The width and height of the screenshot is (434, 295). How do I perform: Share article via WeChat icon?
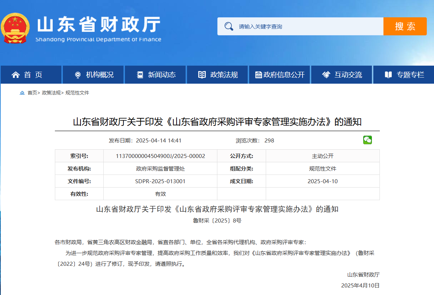coord(367,140)
